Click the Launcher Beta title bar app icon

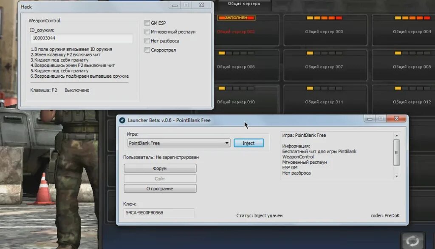pyautogui.click(x=122, y=120)
